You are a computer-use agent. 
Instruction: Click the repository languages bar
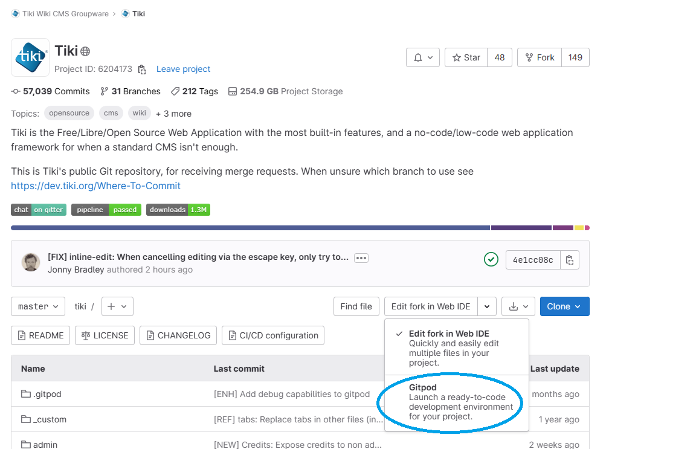point(300,228)
